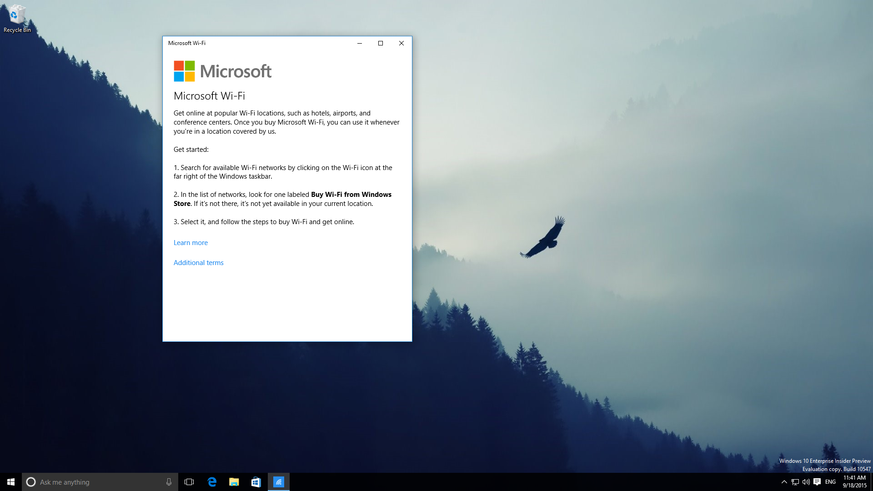Close the Microsoft Wi-Fi window
The image size is (873, 491).
coord(401,43)
